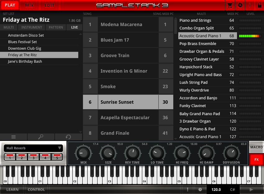Adjust the HI DAMP knob
This screenshot has width=264, height=194.
[207, 153]
